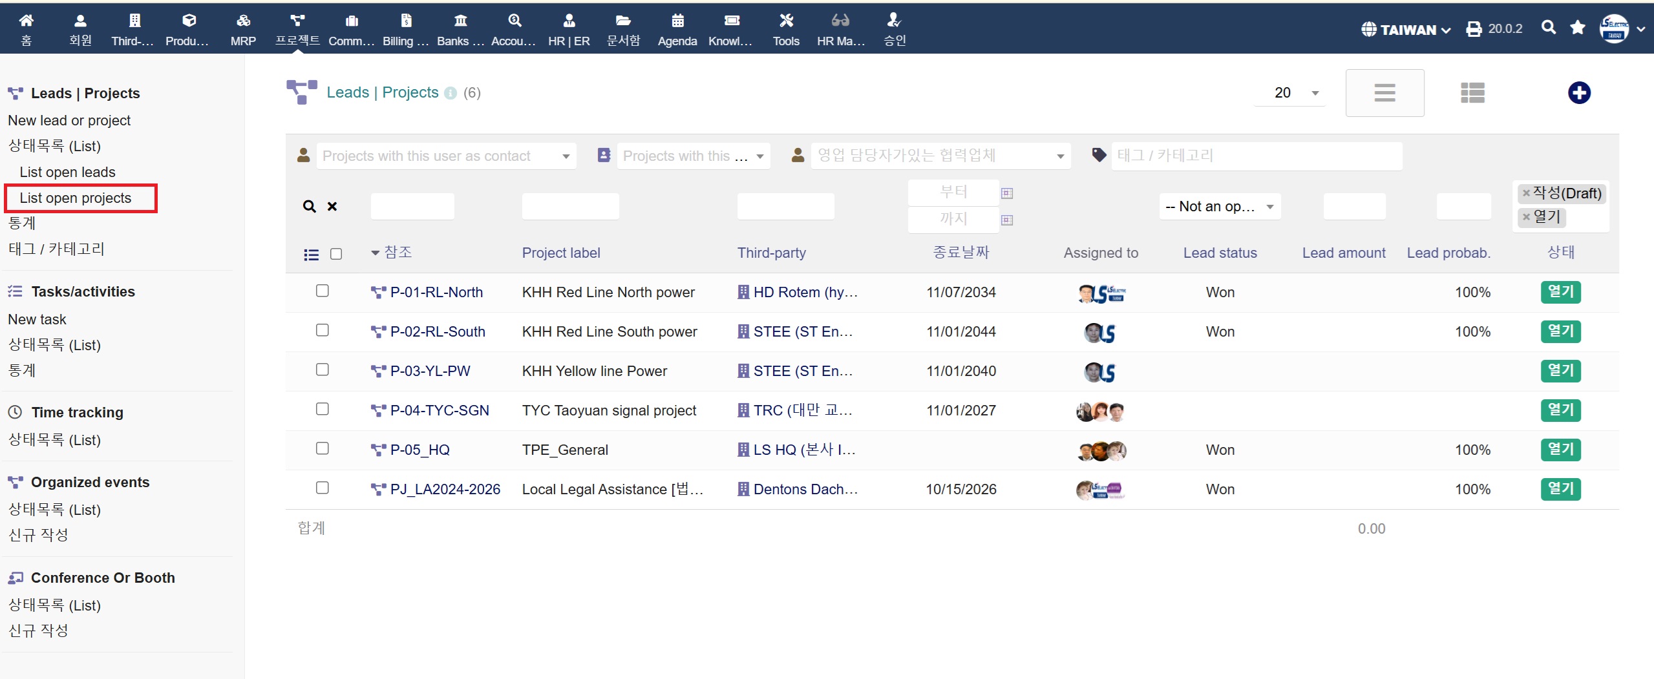Open the column selector list icon
Viewport: 1654px width, 679px height.
tap(311, 255)
